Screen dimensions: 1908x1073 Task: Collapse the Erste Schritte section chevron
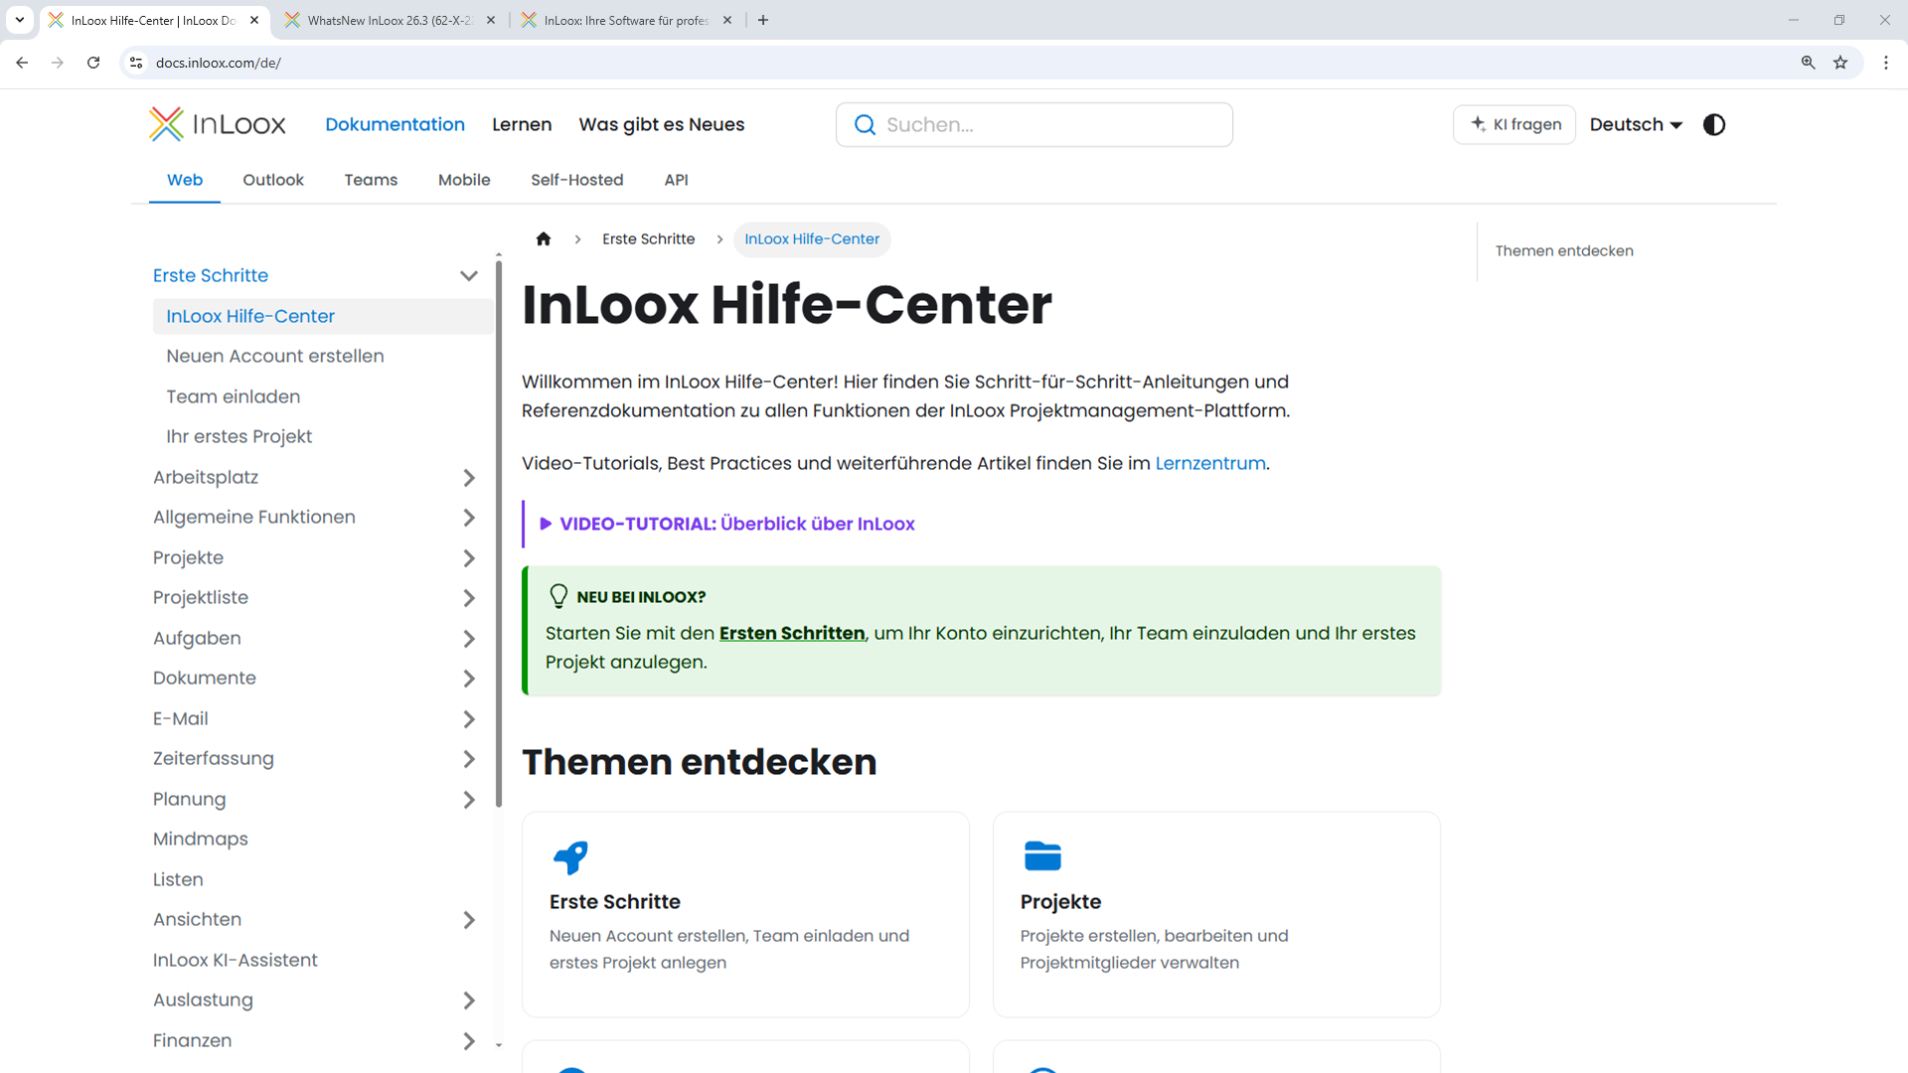(x=469, y=276)
